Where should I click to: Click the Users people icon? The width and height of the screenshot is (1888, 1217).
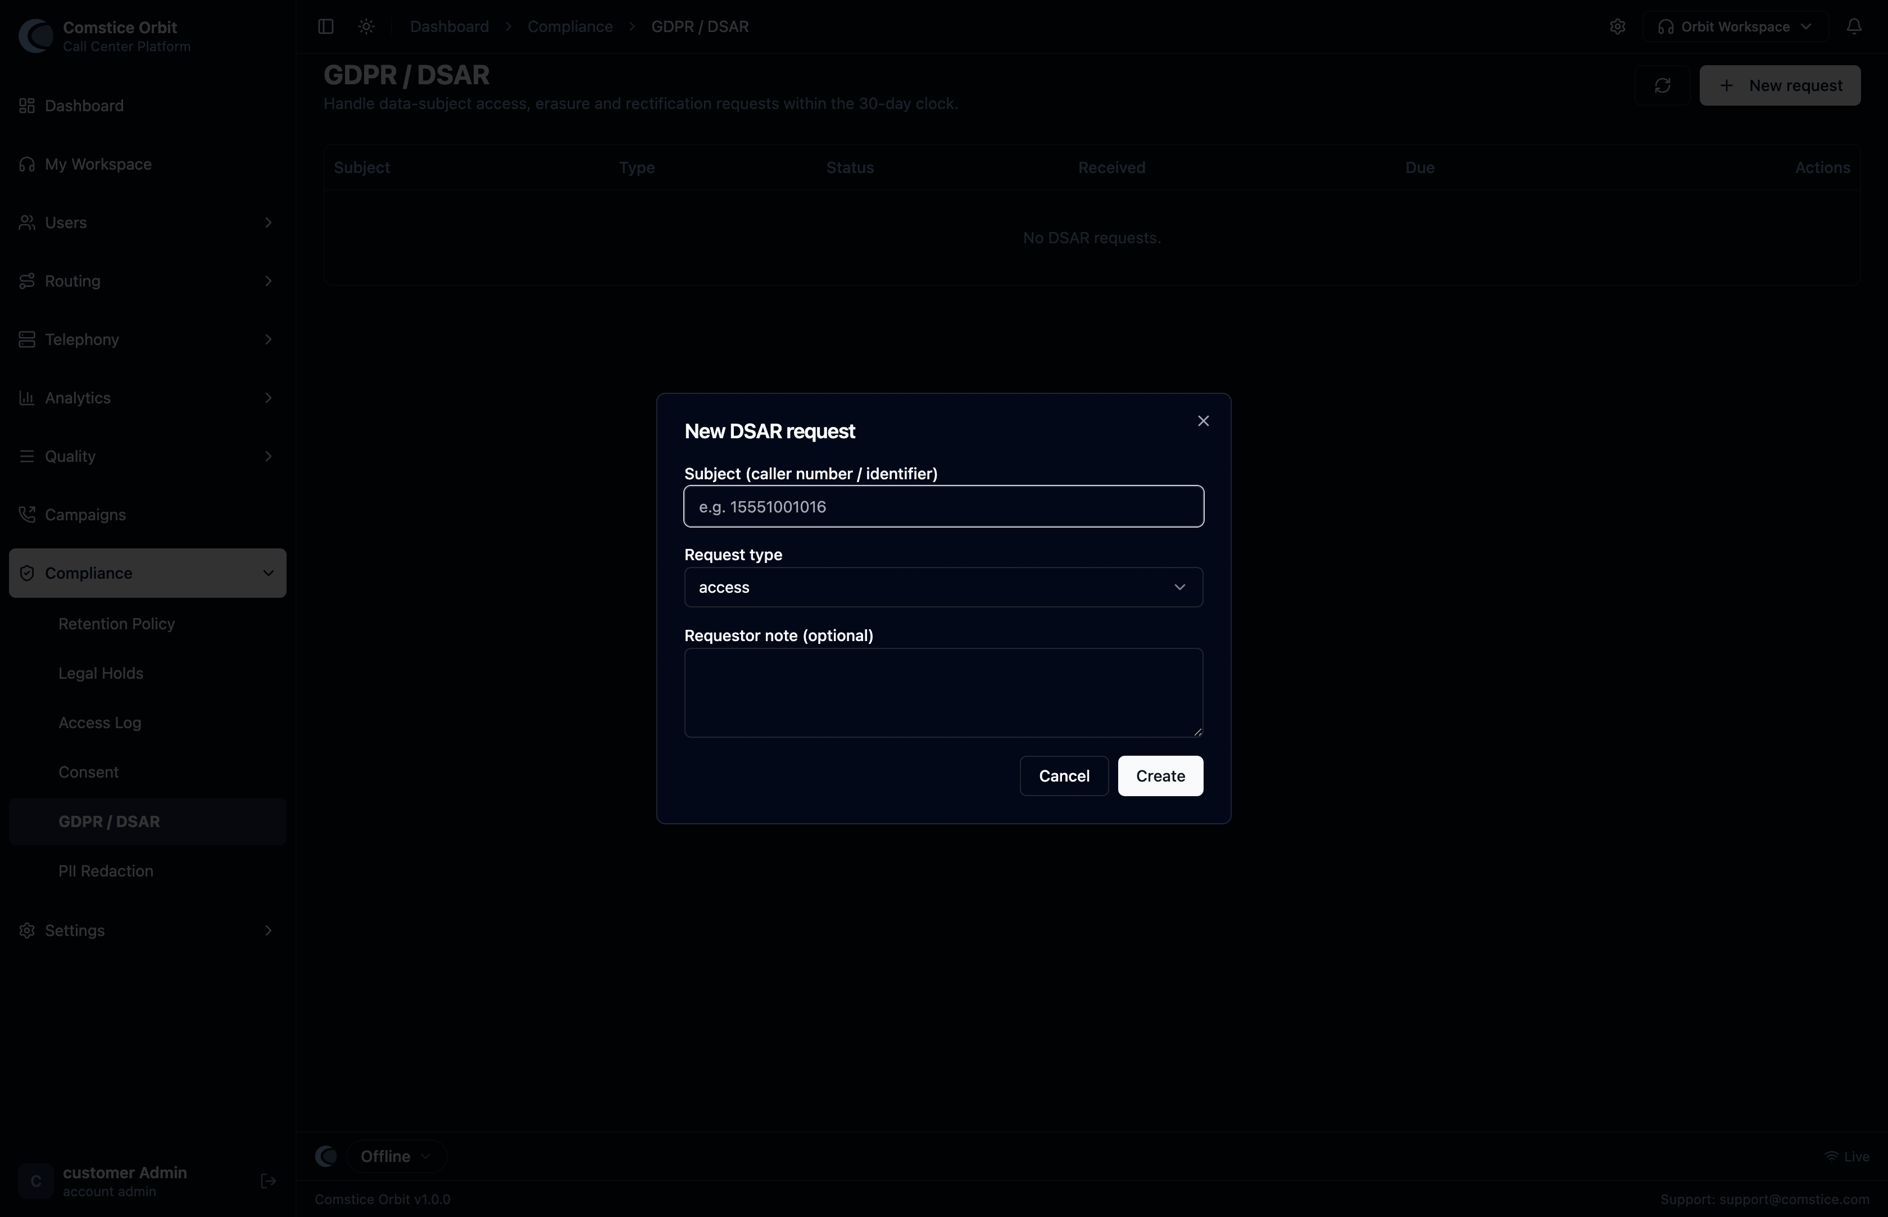[27, 223]
